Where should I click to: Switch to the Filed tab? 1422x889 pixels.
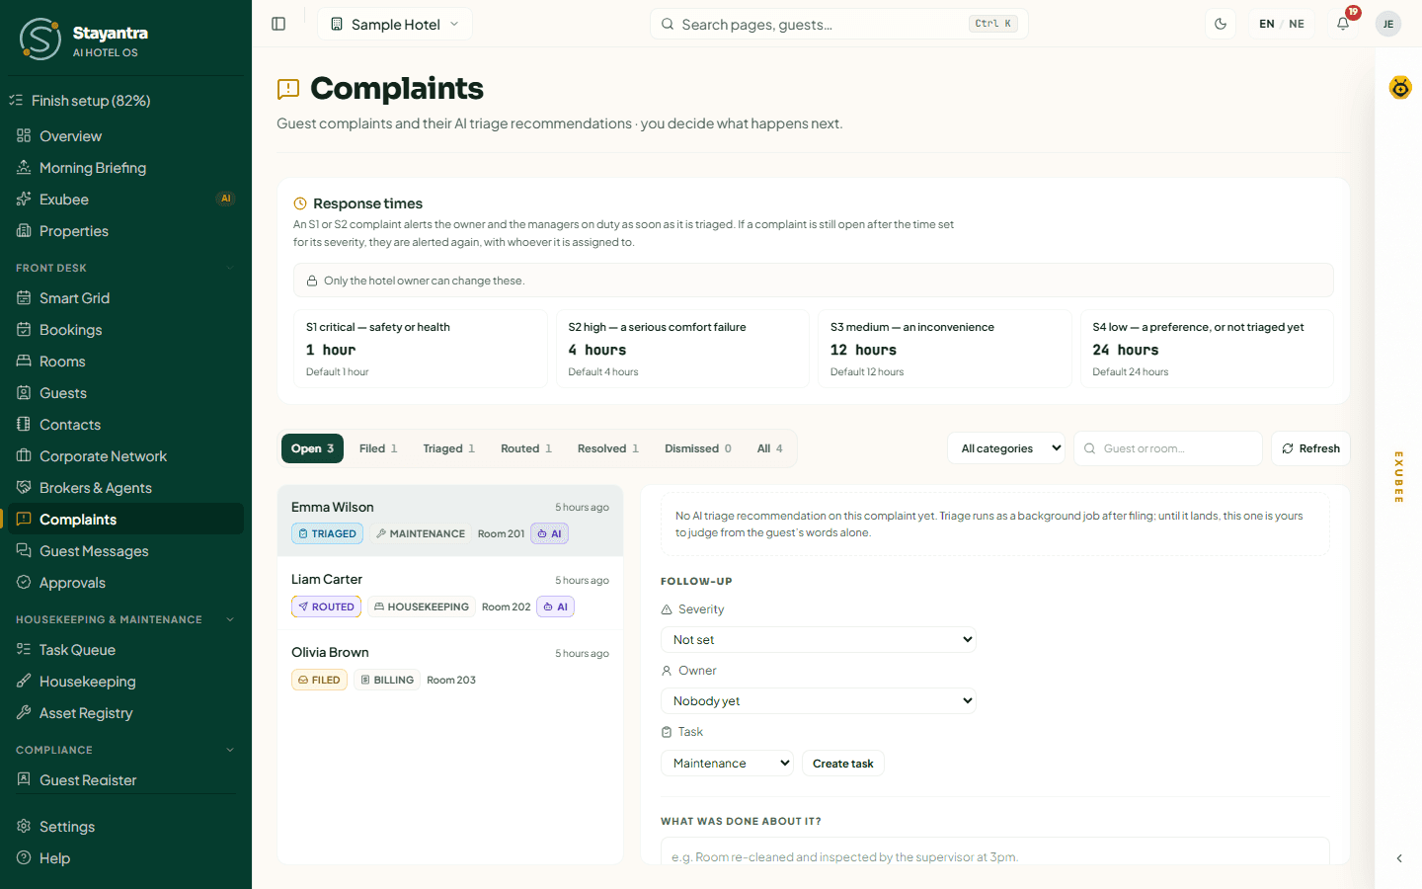point(378,448)
